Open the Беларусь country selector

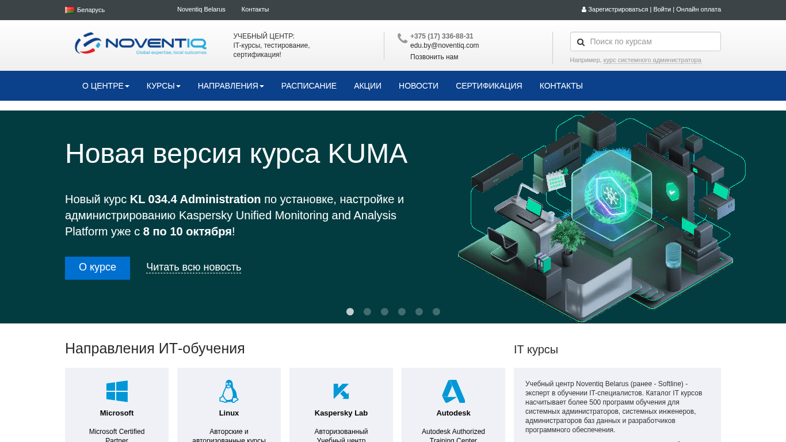(x=85, y=10)
